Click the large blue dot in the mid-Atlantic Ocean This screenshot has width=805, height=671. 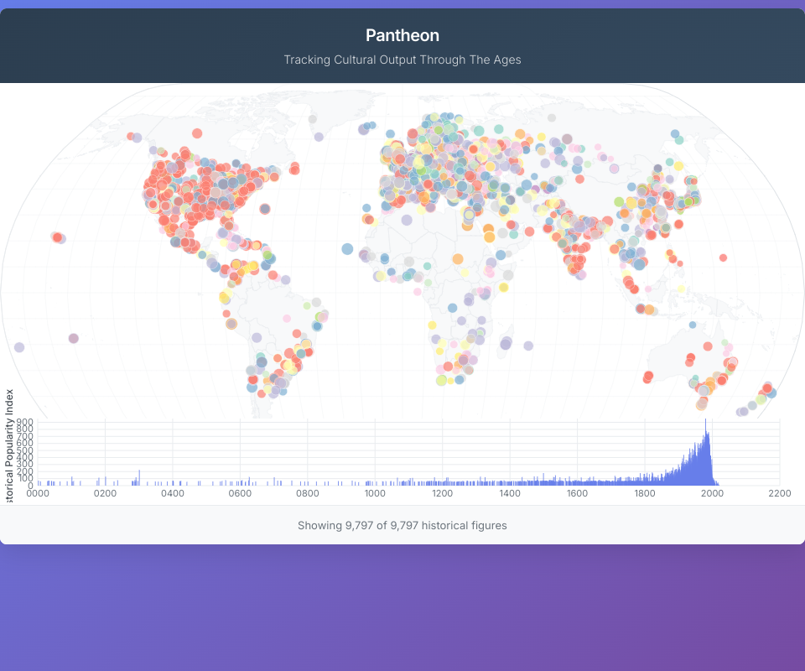point(347,248)
